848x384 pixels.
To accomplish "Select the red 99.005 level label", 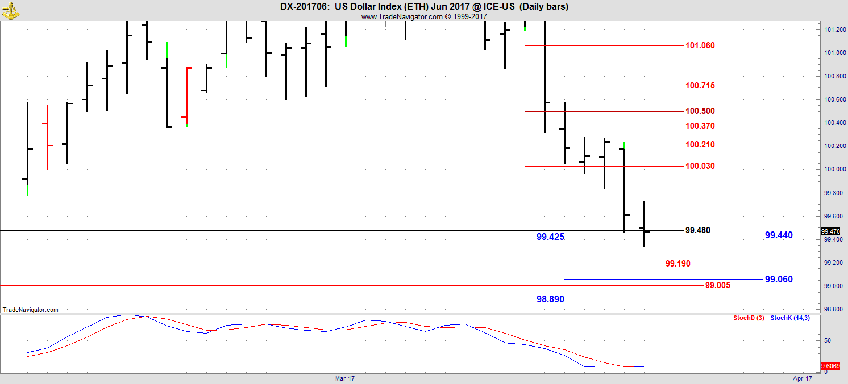I will tap(718, 285).
